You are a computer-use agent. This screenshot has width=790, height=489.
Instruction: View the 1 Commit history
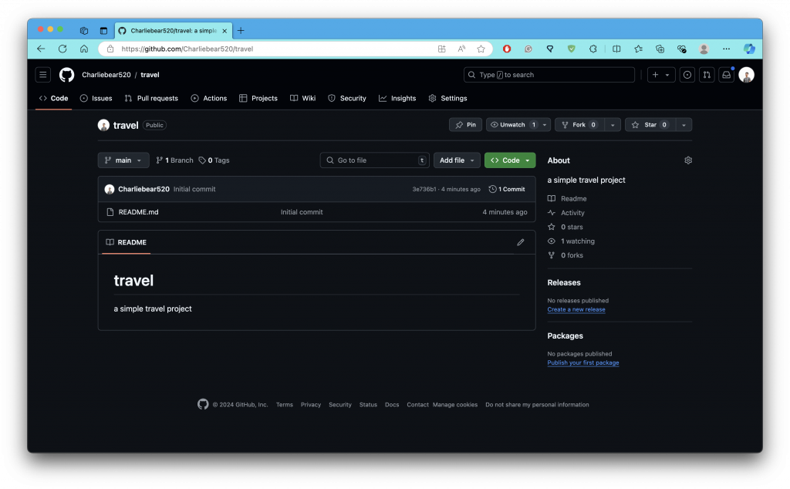tap(507, 190)
